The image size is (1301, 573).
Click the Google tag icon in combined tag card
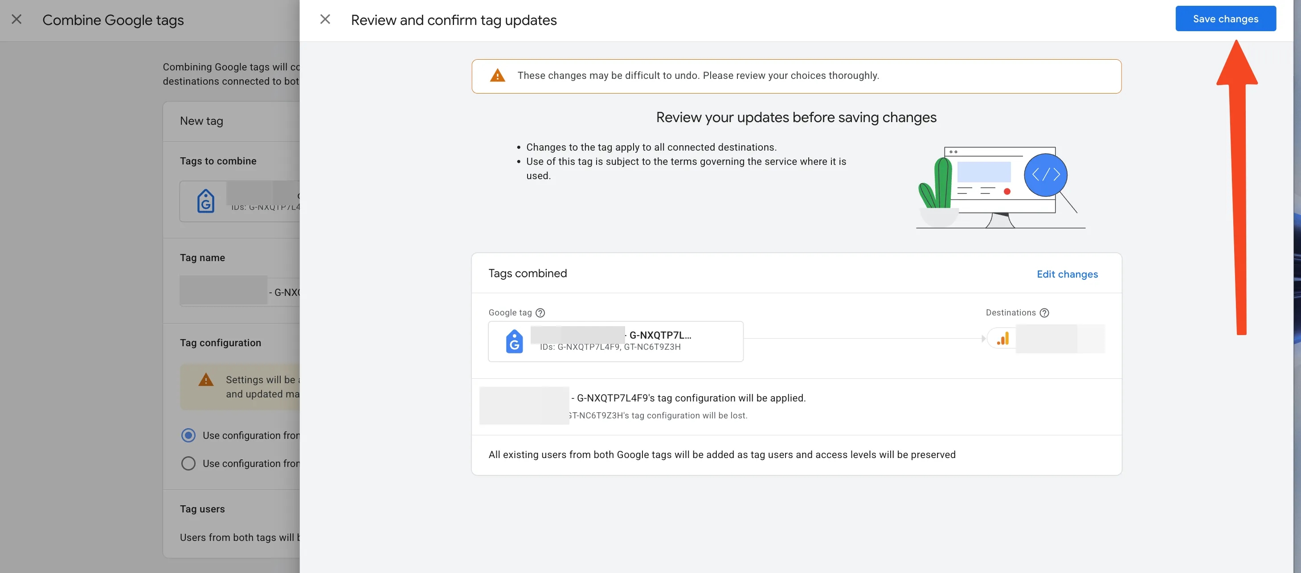tap(514, 342)
